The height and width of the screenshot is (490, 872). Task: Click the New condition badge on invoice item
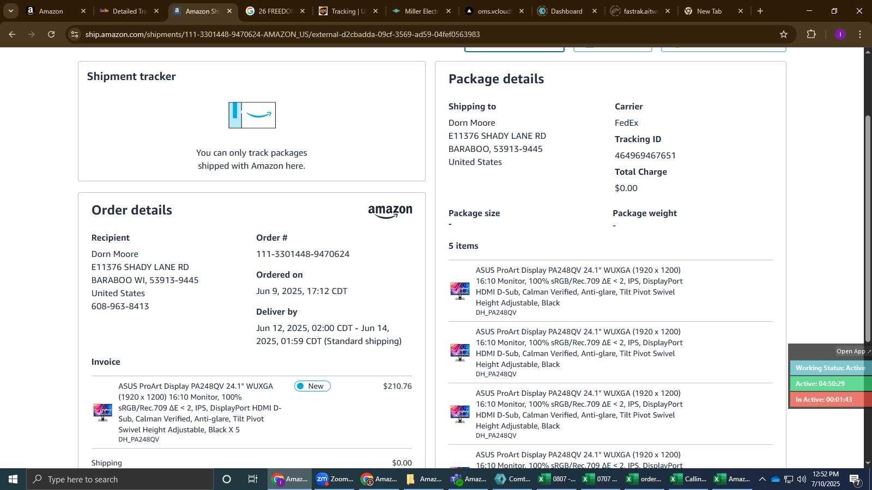312,386
